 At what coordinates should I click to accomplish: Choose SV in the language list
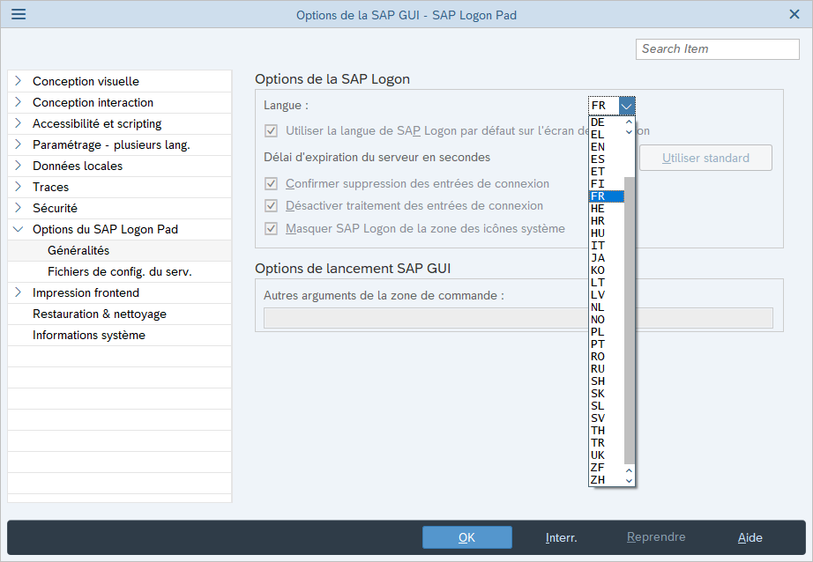point(607,418)
